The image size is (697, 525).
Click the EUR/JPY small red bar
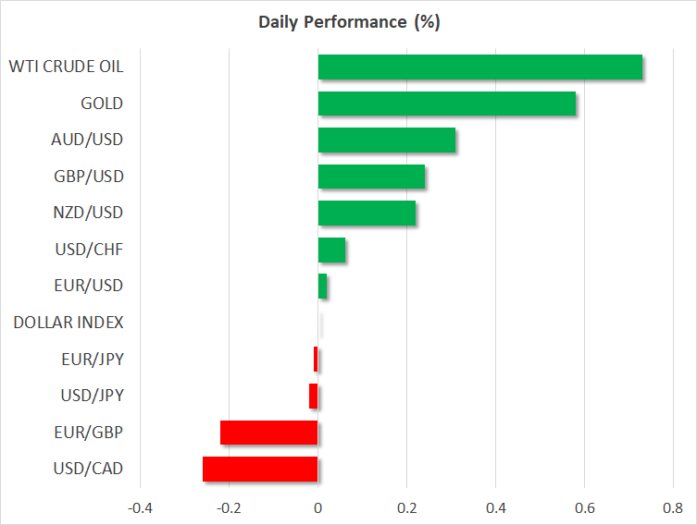pos(316,359)
